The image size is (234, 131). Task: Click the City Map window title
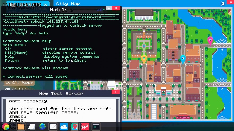(x=68, y=4)
